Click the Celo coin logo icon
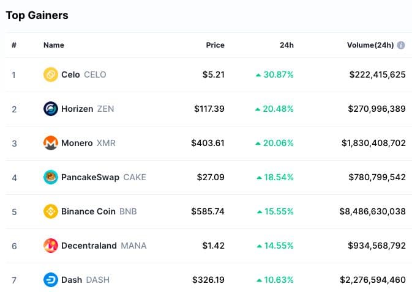This screenshot has width=412, height=292. [51, 75]
